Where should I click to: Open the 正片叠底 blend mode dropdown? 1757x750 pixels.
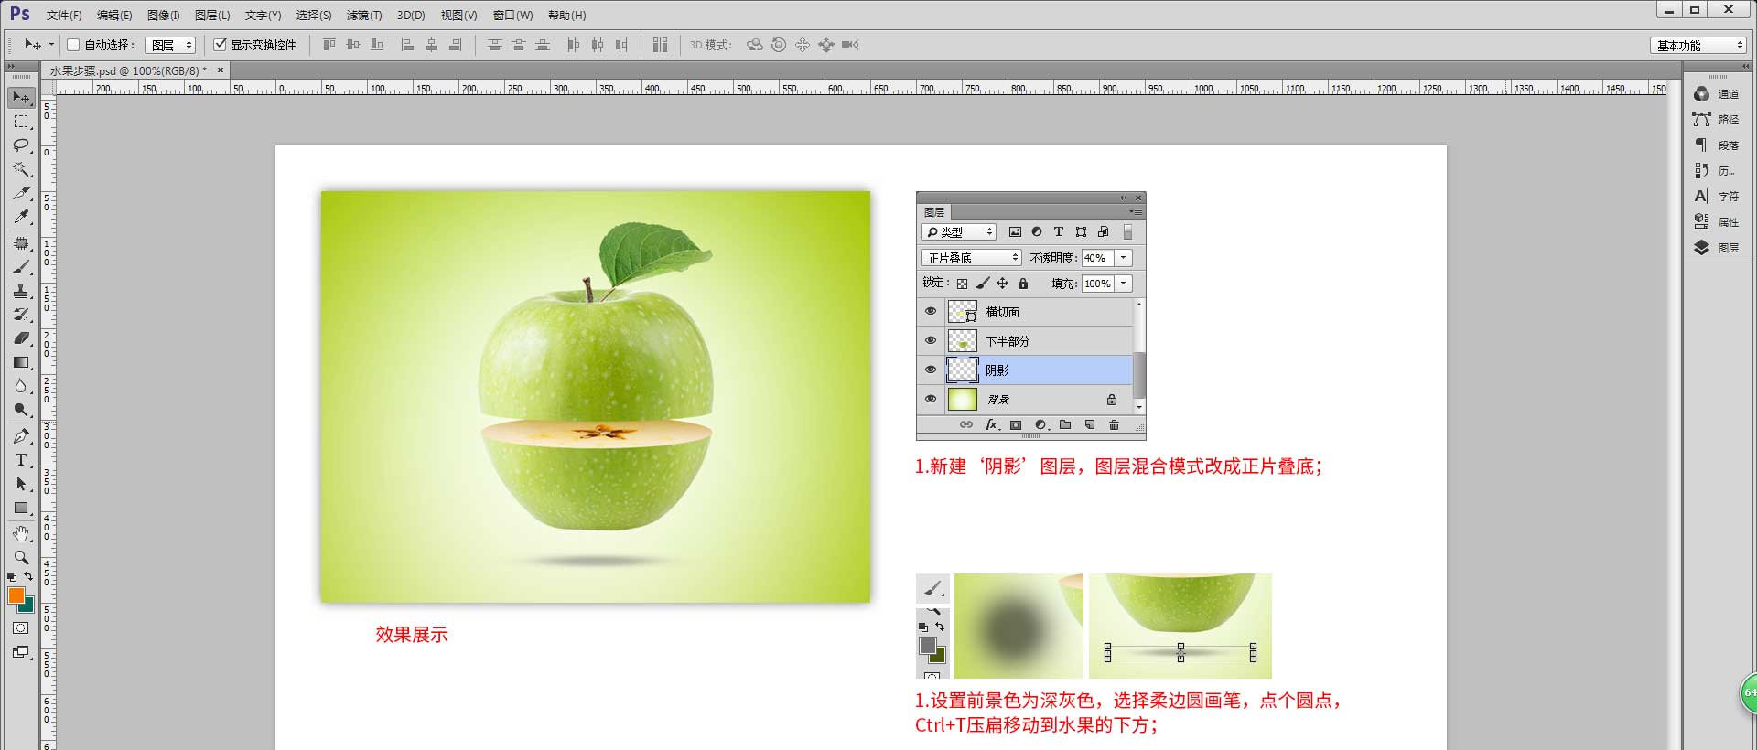click(971, 258)
